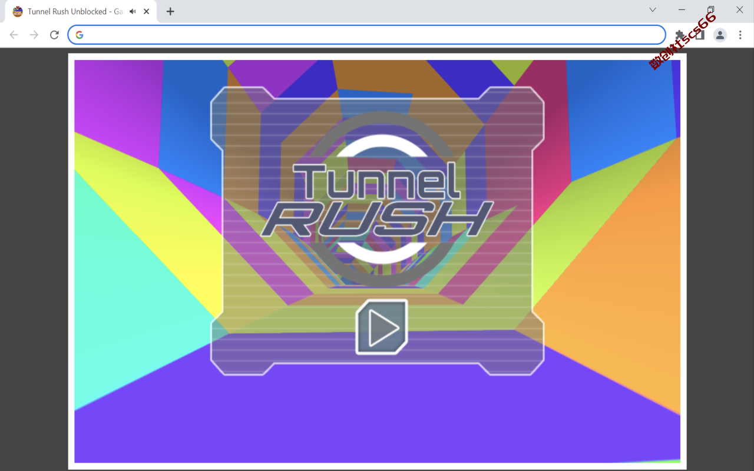
Task: Restore down the browser window
Action: pyautogui.click(x=710, y=9)
